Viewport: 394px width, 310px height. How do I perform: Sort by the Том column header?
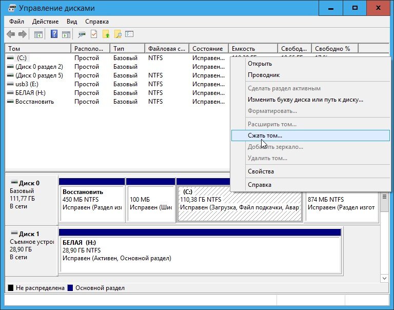click(38, 49)
